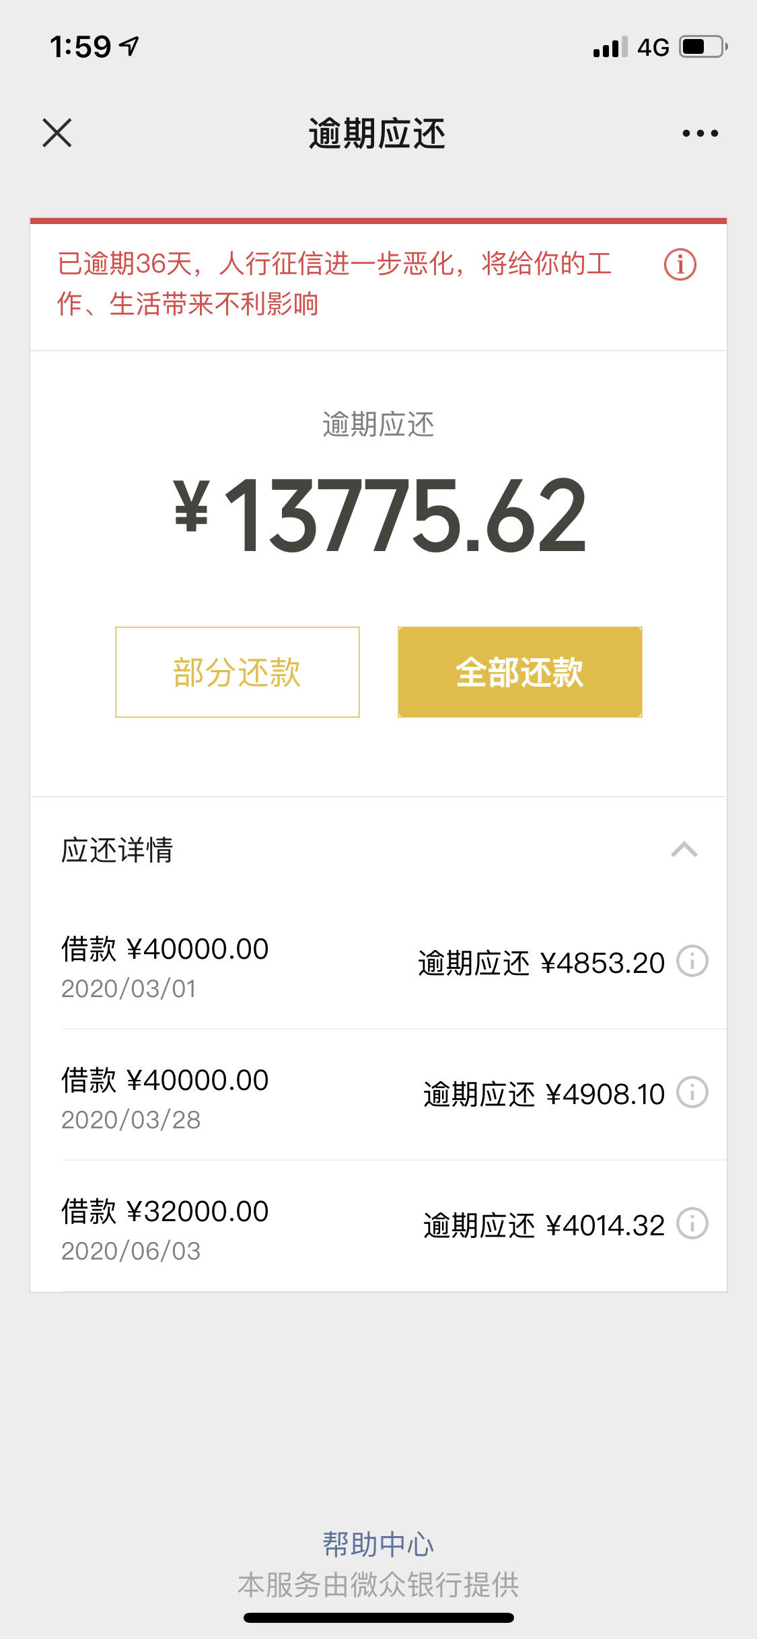Image resolution: width=757 pixels, height=1639 pixels.
Task: Tap the iOS home indicator bar
Action: tap(379, 1617)
